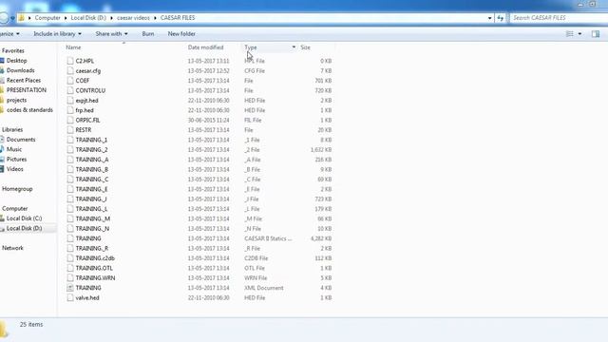
Task: Click the Videos library icon
Action: point(2,169)
